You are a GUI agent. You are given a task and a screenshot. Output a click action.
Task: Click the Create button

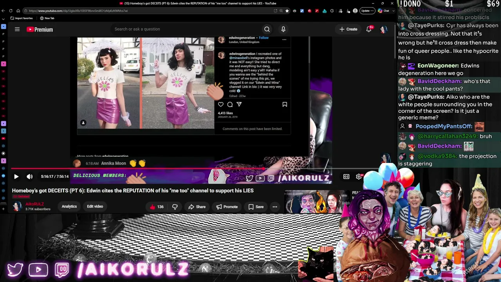(348, 29)
